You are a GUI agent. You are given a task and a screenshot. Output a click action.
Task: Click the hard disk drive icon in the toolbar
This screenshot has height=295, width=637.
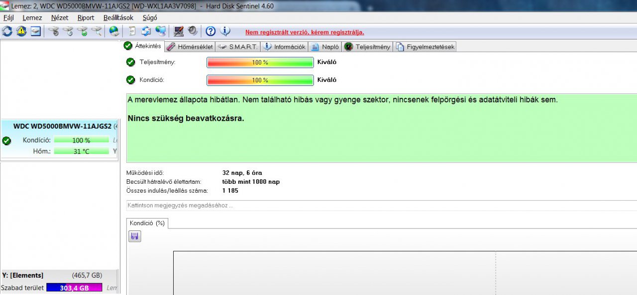(35, 31)
